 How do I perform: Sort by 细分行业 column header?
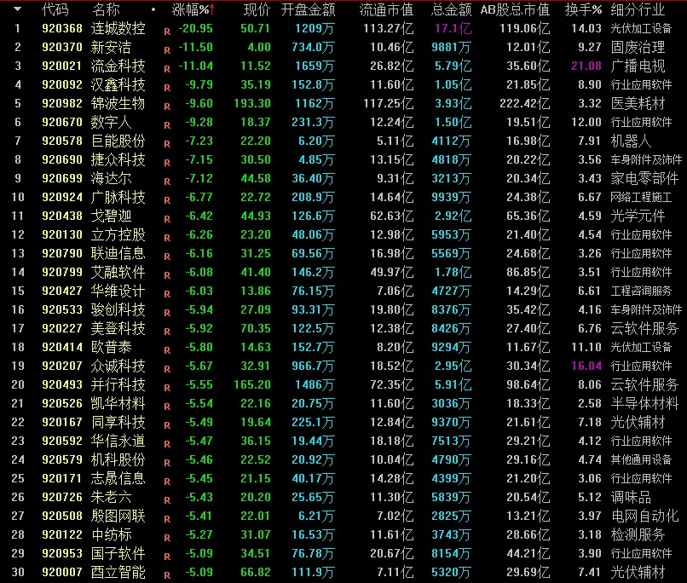pyautogui.click(x=638, y=9)
